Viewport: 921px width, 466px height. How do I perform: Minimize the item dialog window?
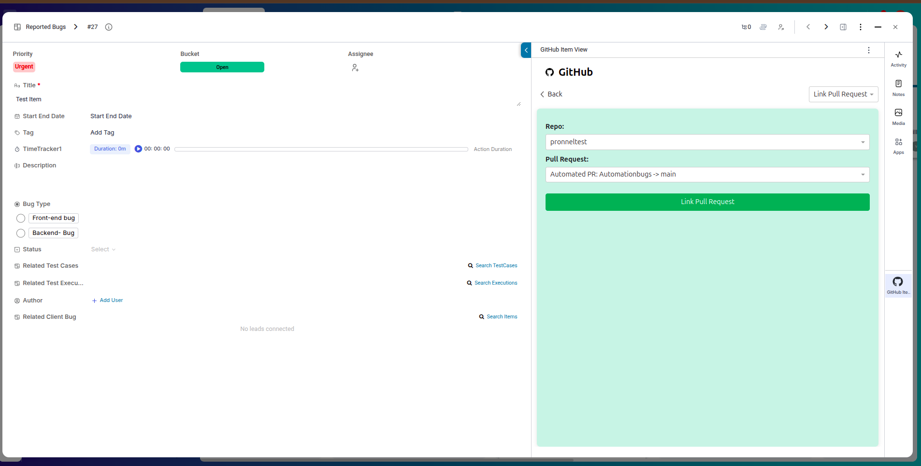878,27
